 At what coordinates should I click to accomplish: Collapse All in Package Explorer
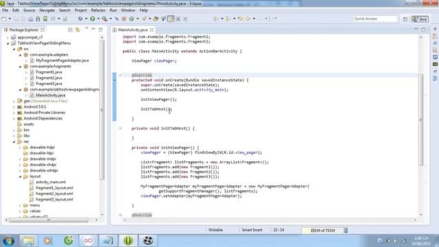(70, 30)
